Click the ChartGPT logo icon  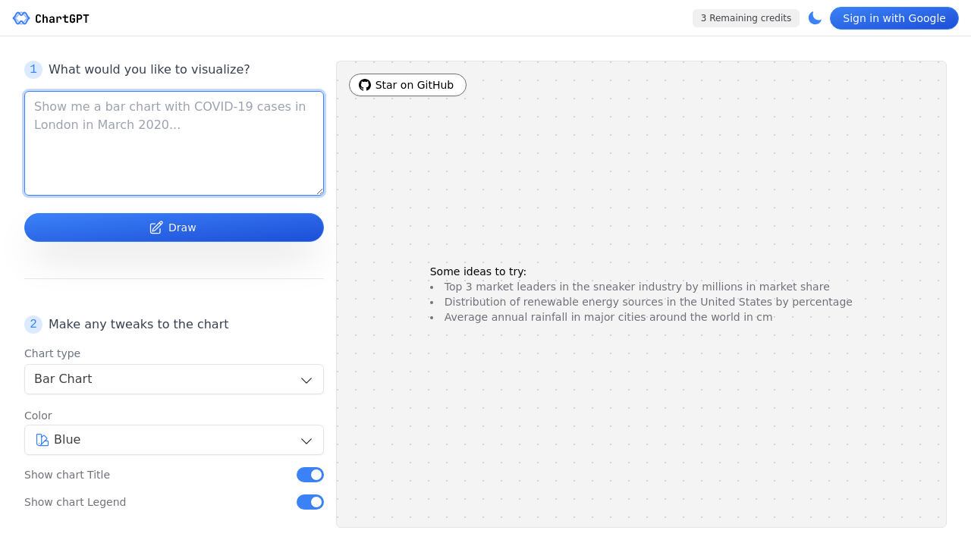pyautogui.click(x=21, y=17)
